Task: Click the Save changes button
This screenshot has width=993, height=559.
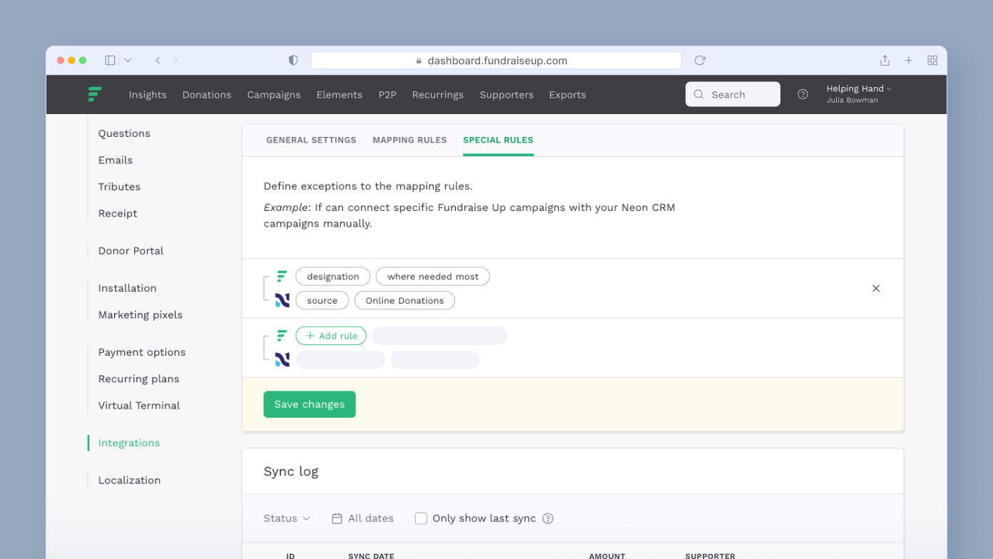Action: (310, 404)
